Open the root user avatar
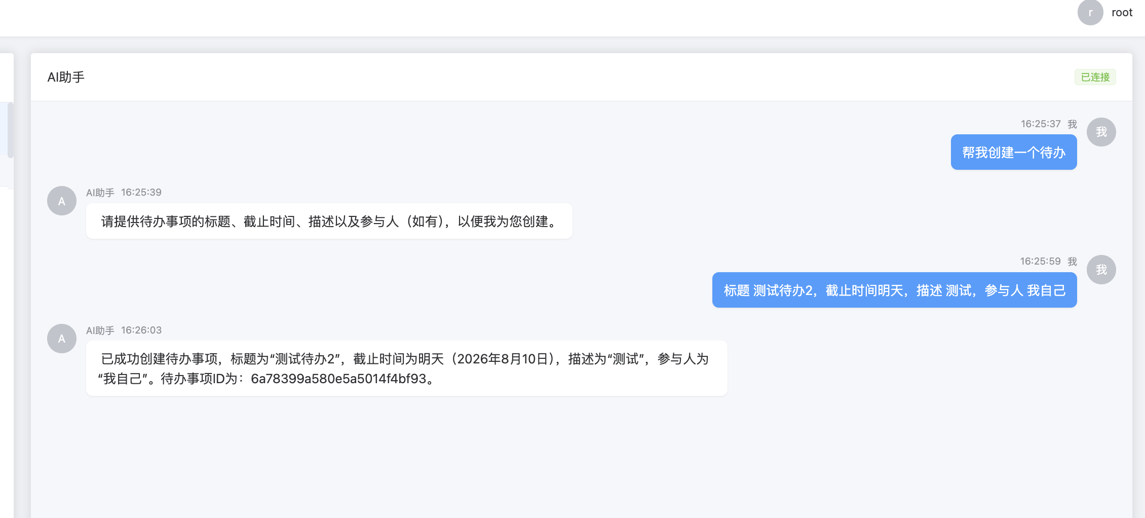 coord(1090,12)
